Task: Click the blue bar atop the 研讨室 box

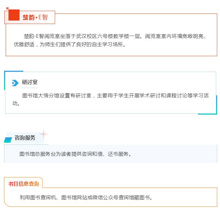Action: (x=14, y=71)
